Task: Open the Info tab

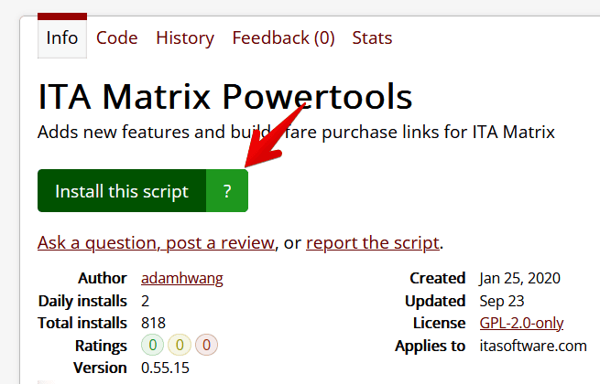Action: coord(62,37)
